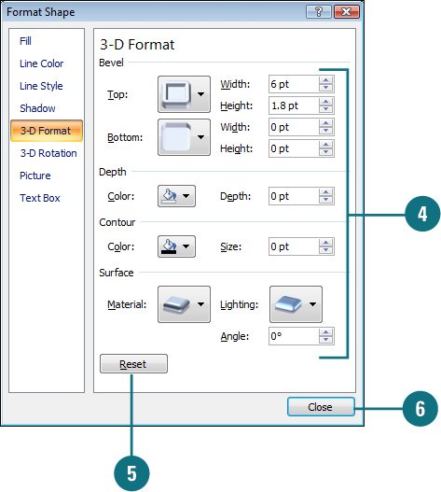The width and height of the screenshot is (441, 492).
Task: Open the Contour color paint bucket picker
Action: (176, 246)
